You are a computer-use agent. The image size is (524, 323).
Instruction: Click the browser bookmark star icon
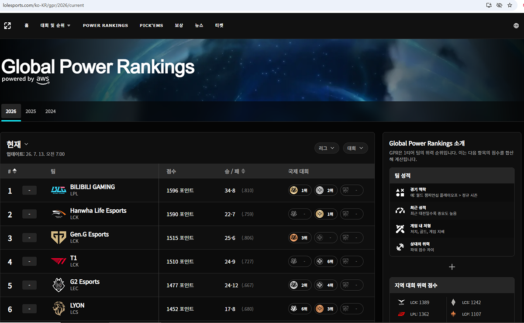click(x=510, y=5)
